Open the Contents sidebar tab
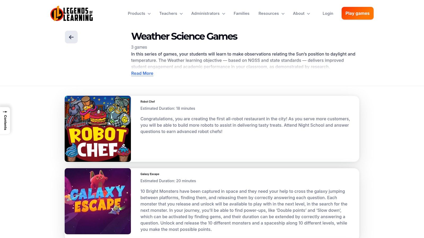The image size is (424, 238). (x=5, y=120)
